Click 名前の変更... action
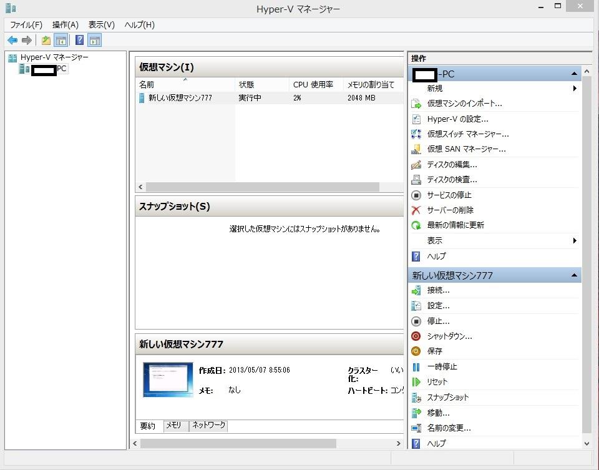The height and width of the screenshot is (470, 599). (449, 428)
